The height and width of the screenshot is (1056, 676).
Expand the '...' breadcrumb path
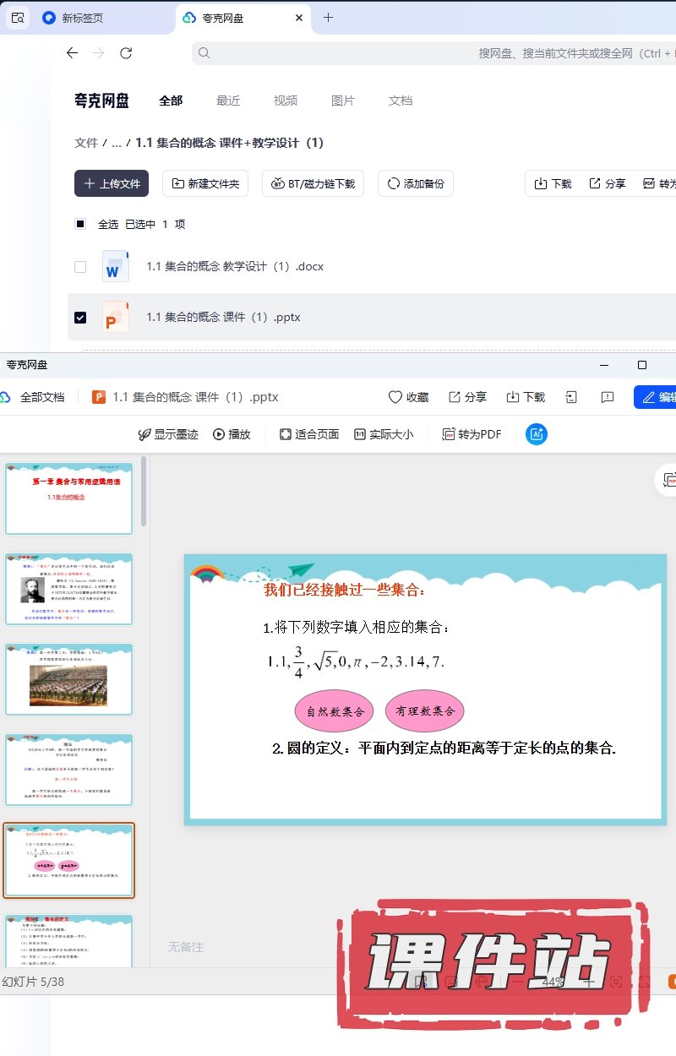[x=117, y=143]
